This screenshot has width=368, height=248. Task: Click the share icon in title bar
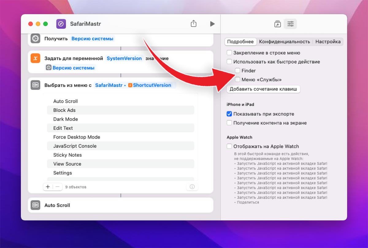tap(194, 24)
